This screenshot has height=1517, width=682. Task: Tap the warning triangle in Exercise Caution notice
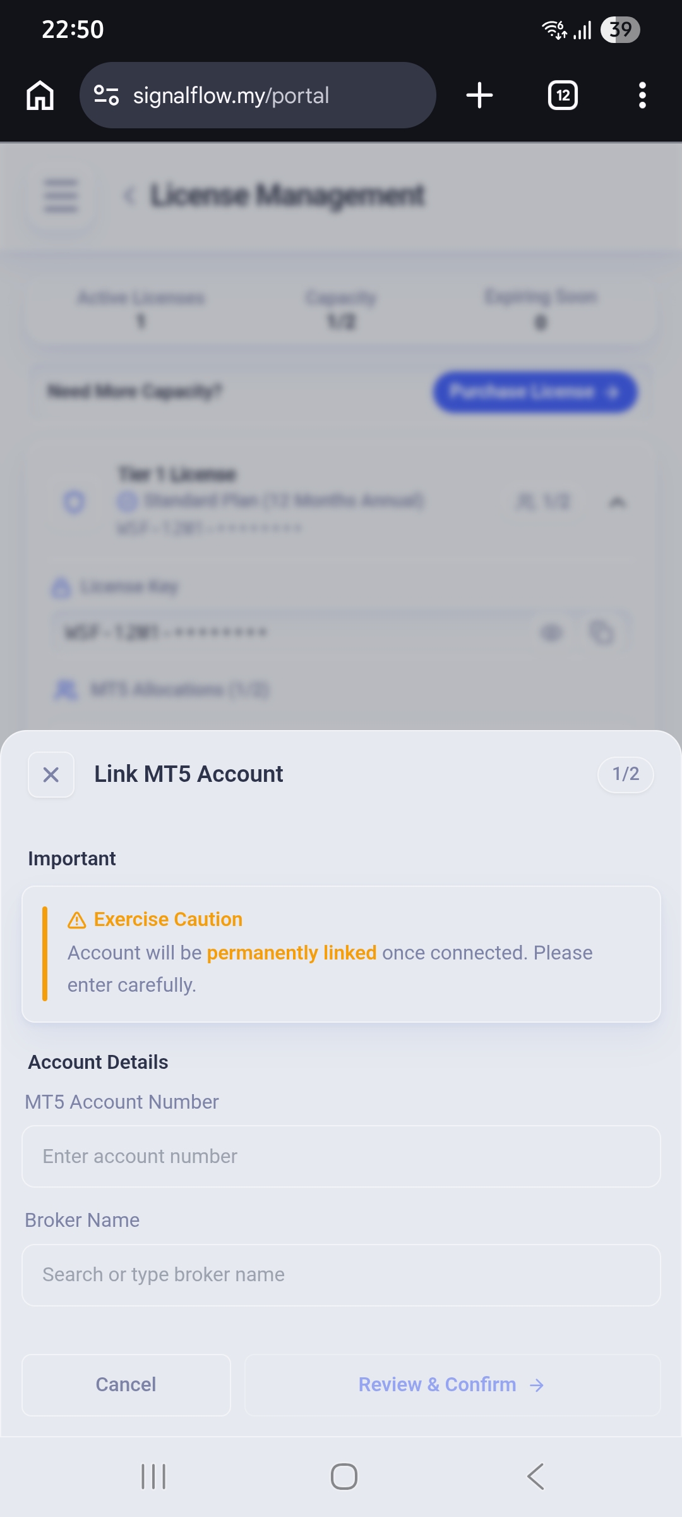click(76, 918)
